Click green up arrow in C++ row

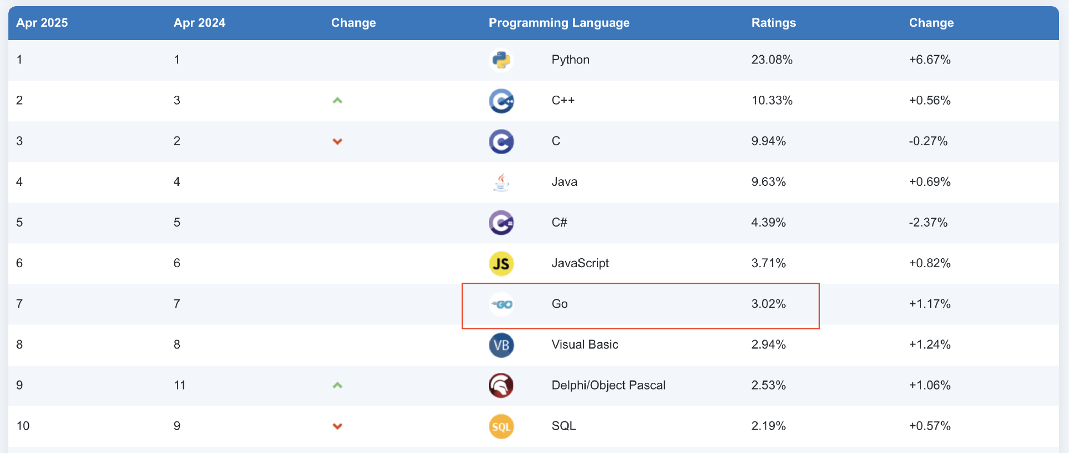click(337, 101)
